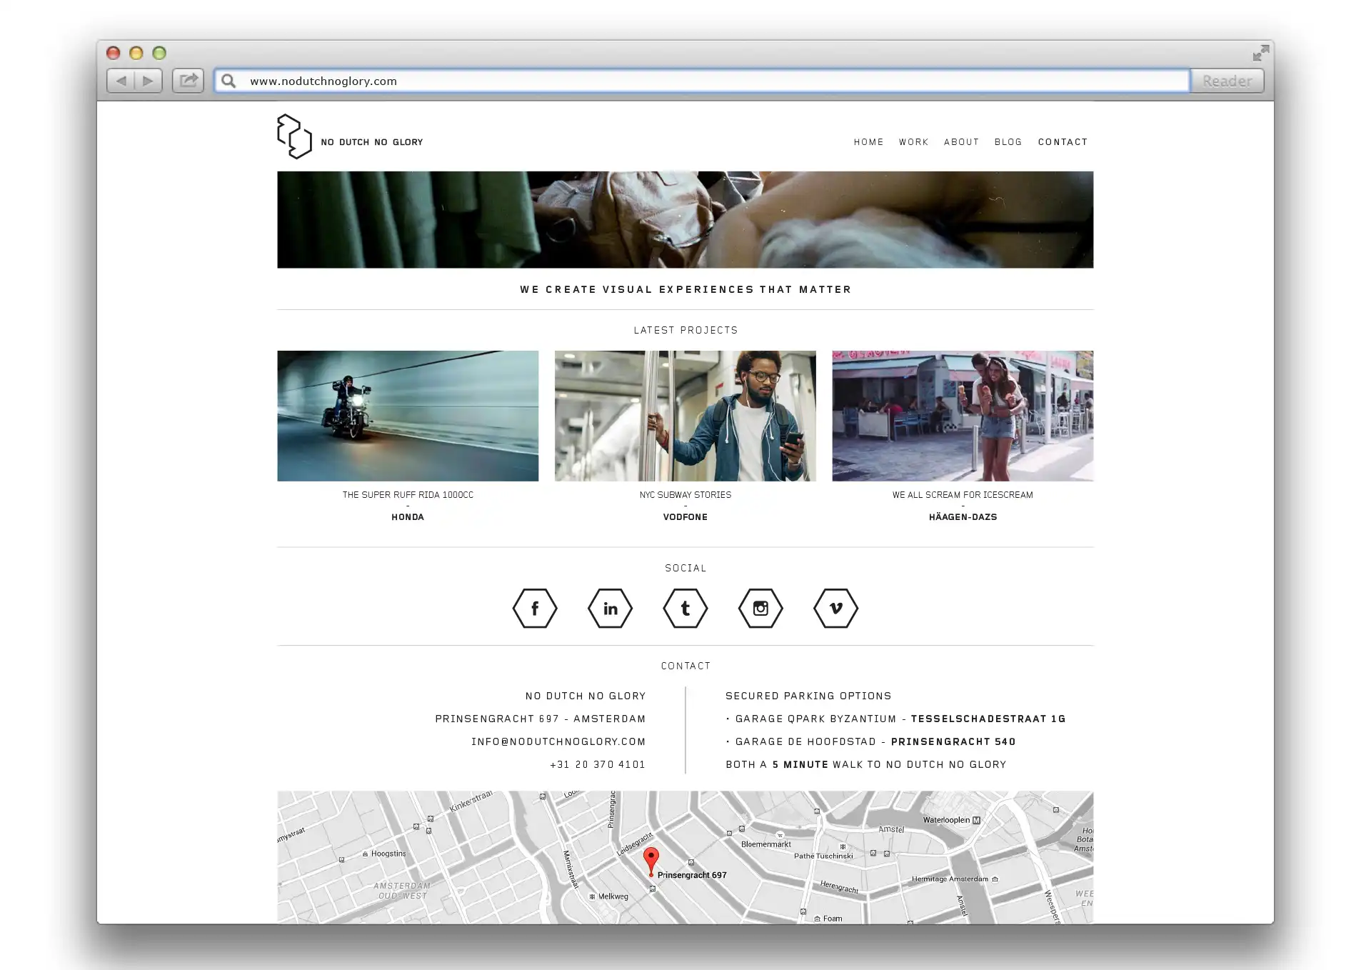1371x970 pixels.
Task: Open the Instagram hexagon icon
Action: click(x=760, y=608)
